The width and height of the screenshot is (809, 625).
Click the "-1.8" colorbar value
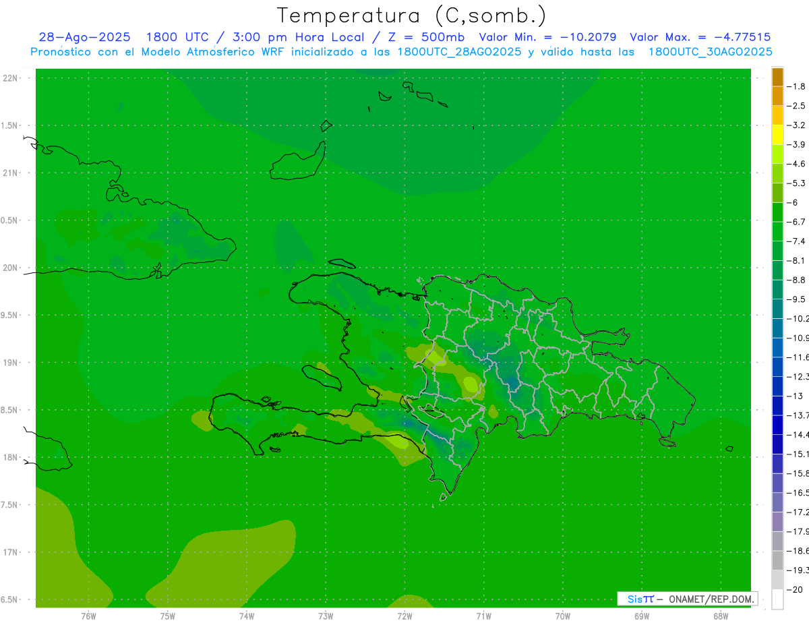(796, 86)
